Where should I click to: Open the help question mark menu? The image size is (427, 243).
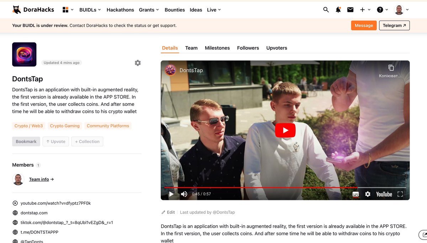pyautogui.click(x=383, y=10)
